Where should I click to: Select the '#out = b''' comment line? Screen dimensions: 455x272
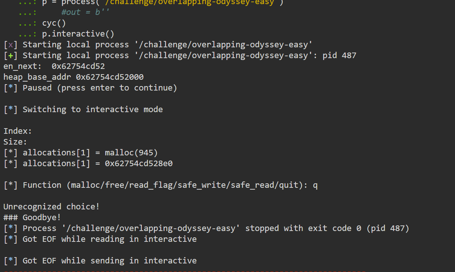(86, 12)
